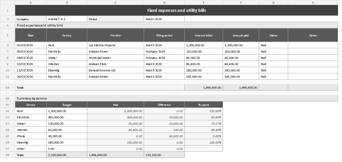Expand hidden rows between 11 and 86
The image size is (342, 162).
(x=8, y=82)
